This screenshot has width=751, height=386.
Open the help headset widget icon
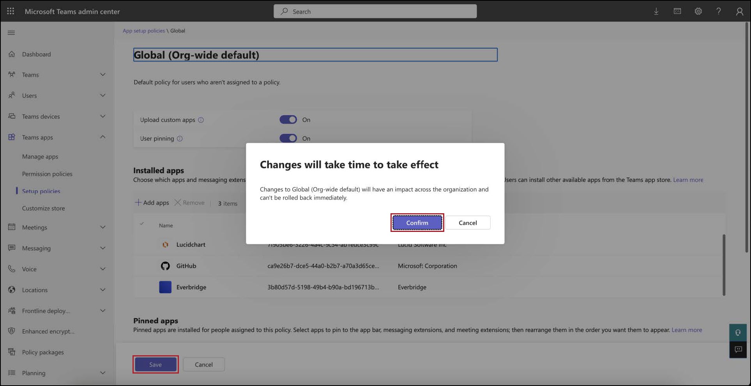[x=738, y=333]
